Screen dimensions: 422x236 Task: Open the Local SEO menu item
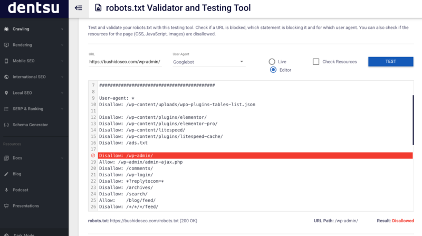pyautogui.click(x=34, y=93)
